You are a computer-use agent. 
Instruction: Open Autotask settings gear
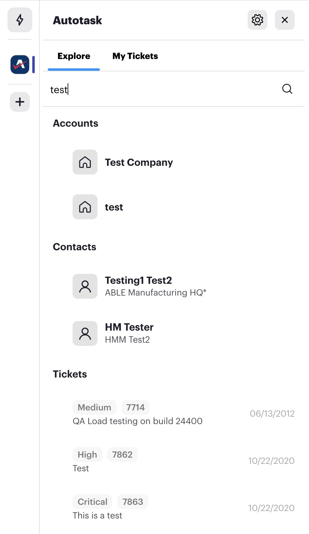[x=257, y=20]
